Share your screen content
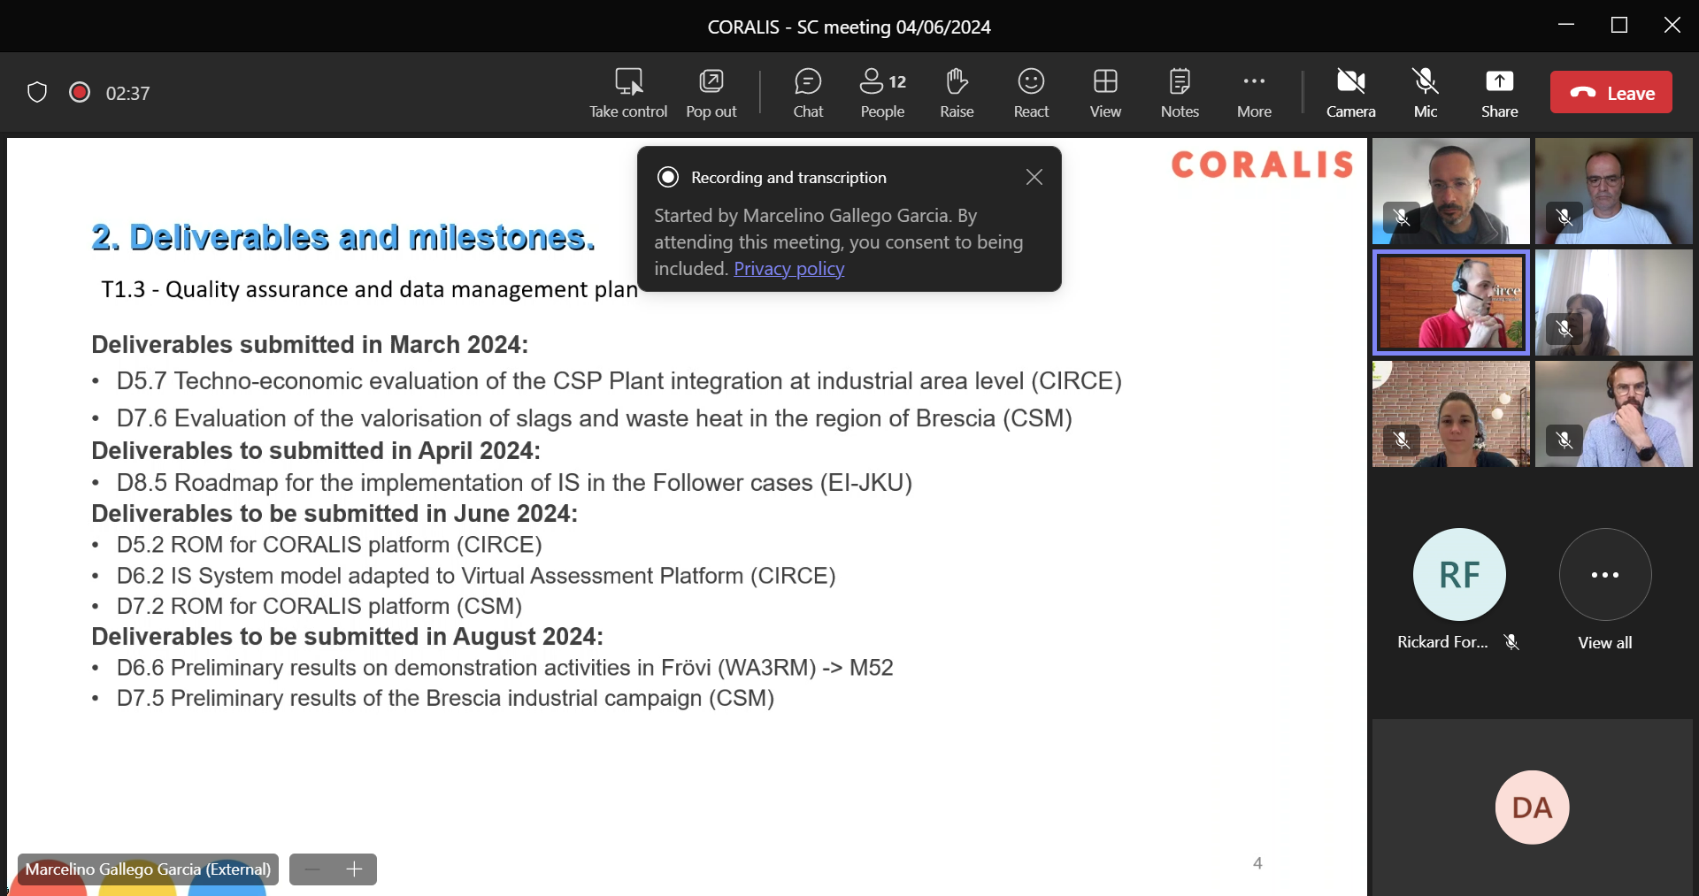 (x=1500, y=93)
